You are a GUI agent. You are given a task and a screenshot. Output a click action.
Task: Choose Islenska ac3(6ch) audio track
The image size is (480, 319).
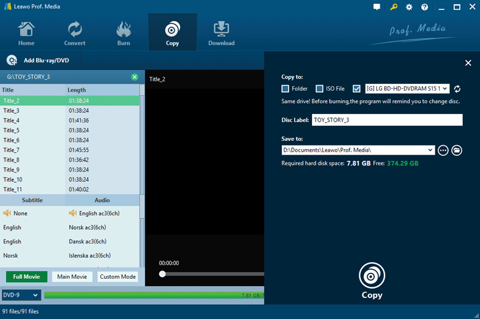(x=89, y=255)
